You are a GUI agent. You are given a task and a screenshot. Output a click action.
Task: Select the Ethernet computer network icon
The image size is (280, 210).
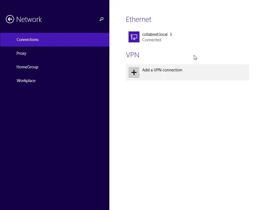click(134, 37)
